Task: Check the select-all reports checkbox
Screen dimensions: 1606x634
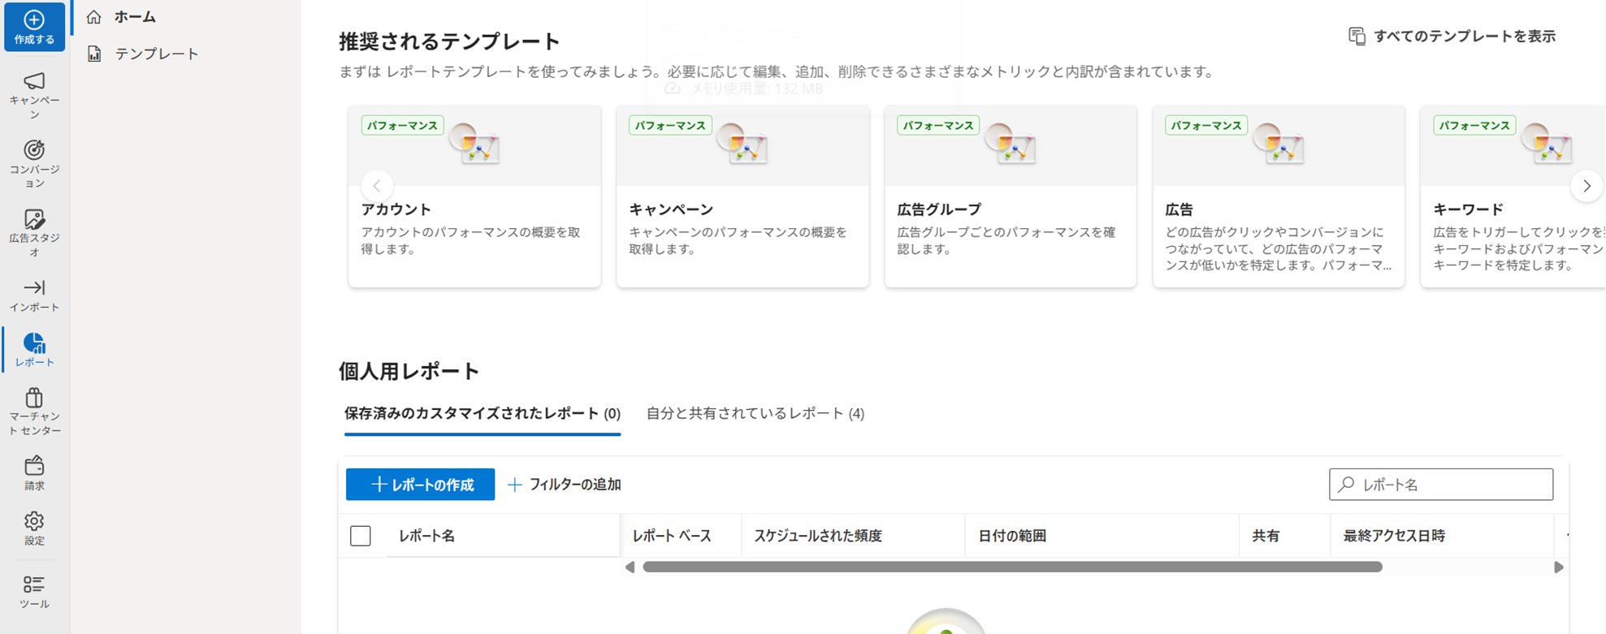Action: click(361, 536)
